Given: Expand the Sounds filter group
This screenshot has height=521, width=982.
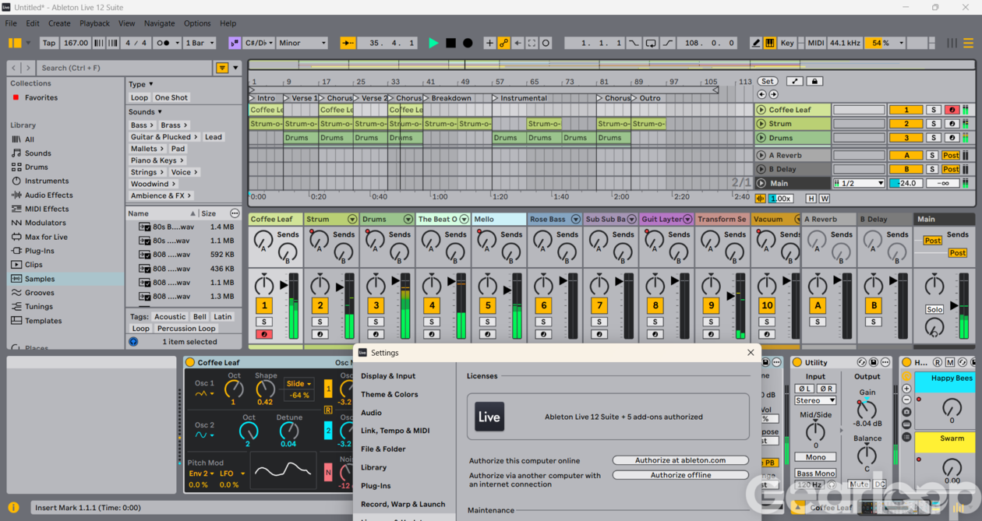Looking at the screenshot, I should point(146,112).
